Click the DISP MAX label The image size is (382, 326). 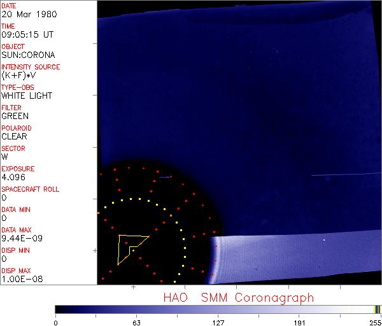pos(16,271)
